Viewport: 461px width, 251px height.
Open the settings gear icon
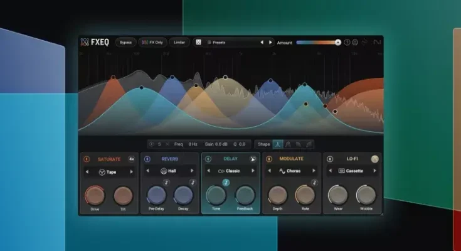click(355, 43)
